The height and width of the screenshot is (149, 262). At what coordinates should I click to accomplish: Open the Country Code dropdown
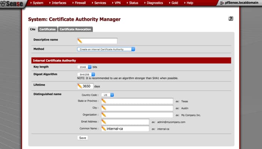[108, 95]
